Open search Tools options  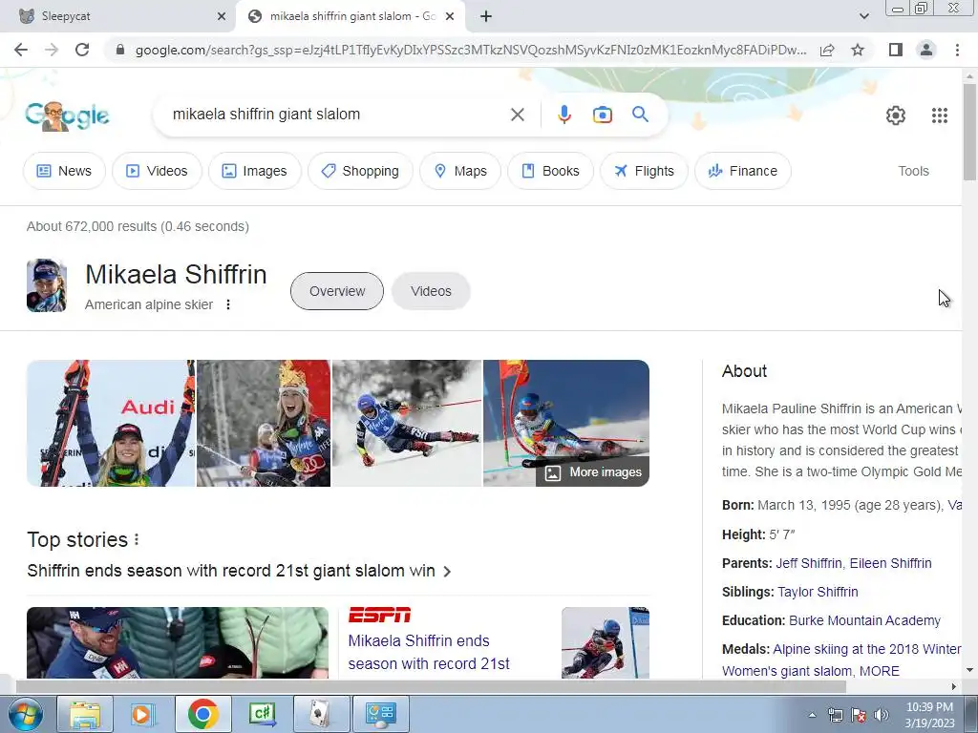point(913,171)
